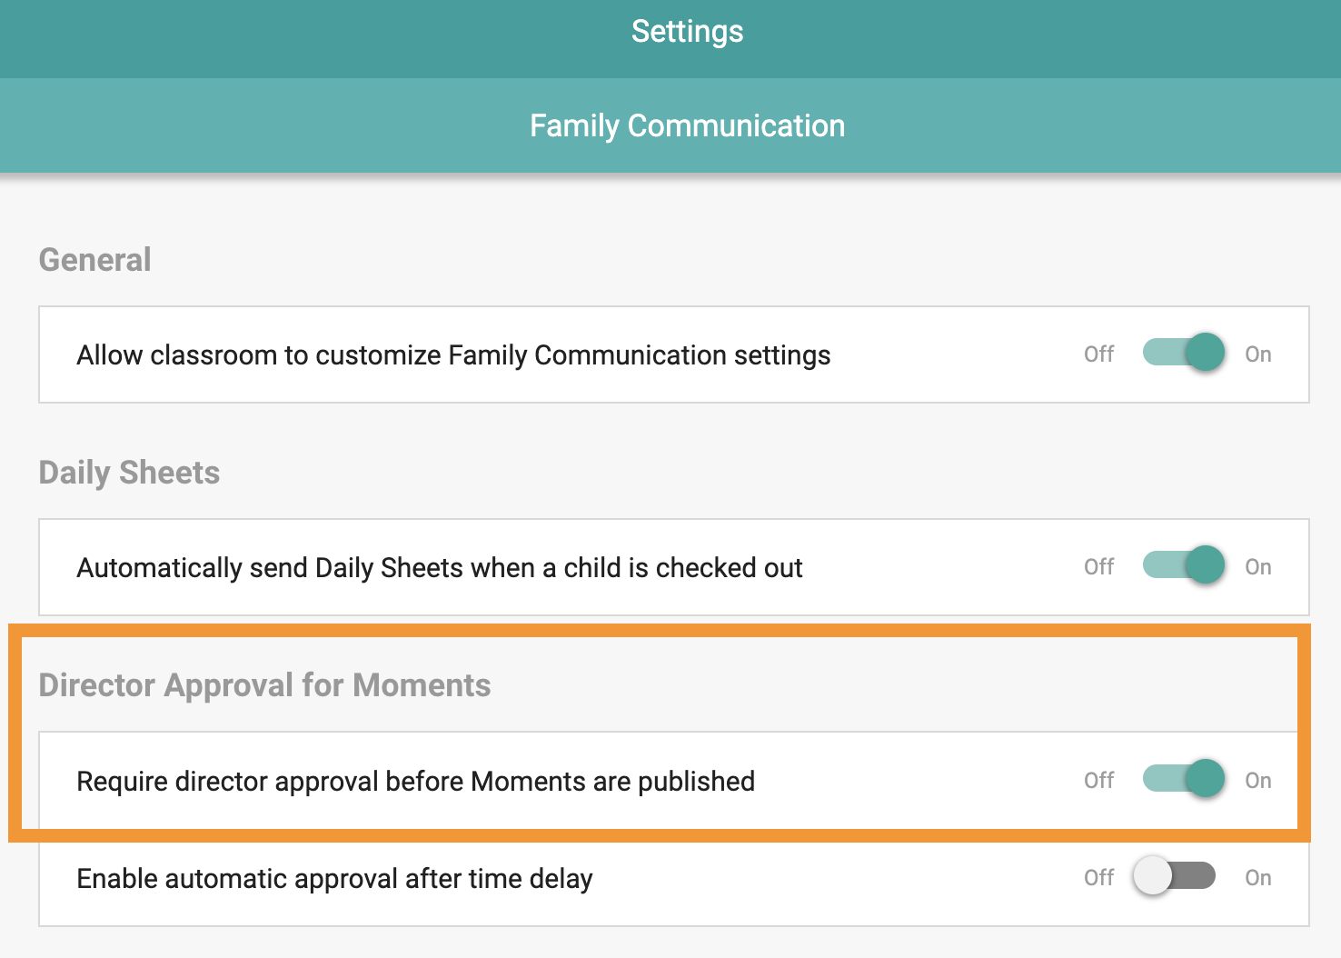The height and width of the screenshot is (958, 1341).
Task: Click Off label beside automatic approval toggle
Action: point(1098,877)
